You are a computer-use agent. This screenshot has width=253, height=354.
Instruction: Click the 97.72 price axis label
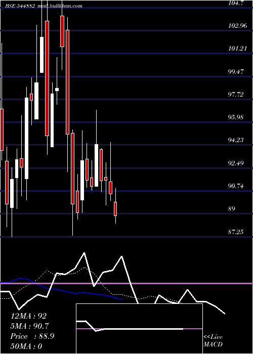point(236,95)
